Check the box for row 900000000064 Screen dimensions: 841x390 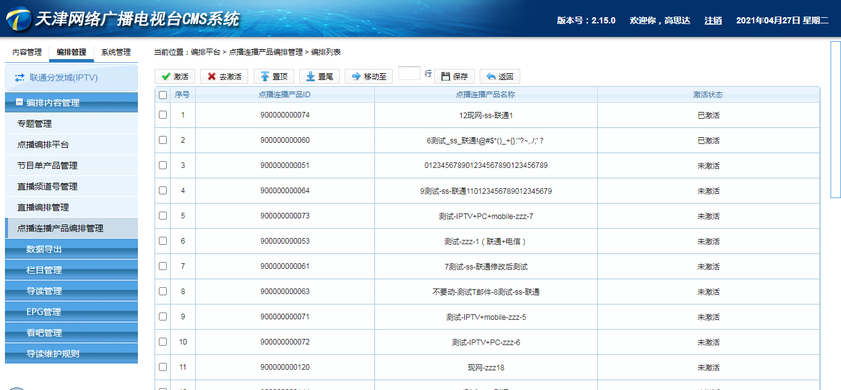coord(163,190)
